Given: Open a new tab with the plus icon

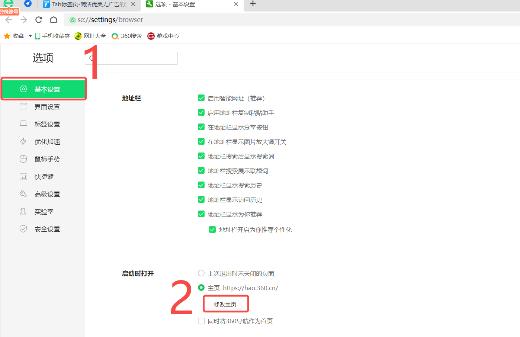Looking at the screenshot, I should [253, 4].
